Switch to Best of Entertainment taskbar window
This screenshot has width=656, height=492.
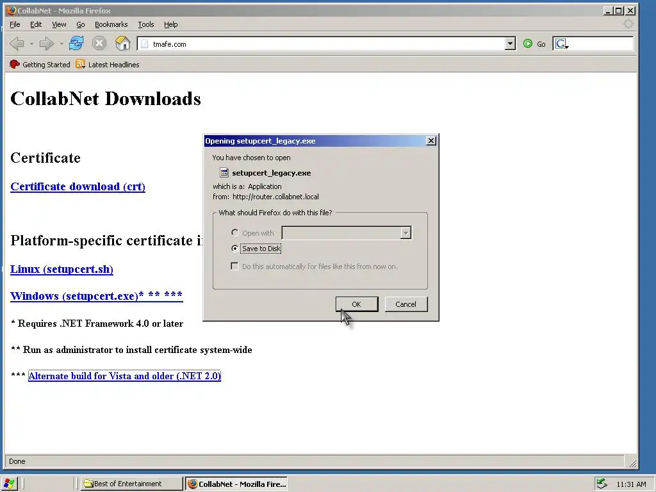132,484
